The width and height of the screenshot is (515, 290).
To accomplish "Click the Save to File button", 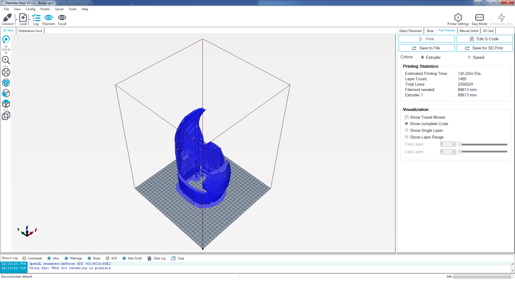I will click(426, 48).
